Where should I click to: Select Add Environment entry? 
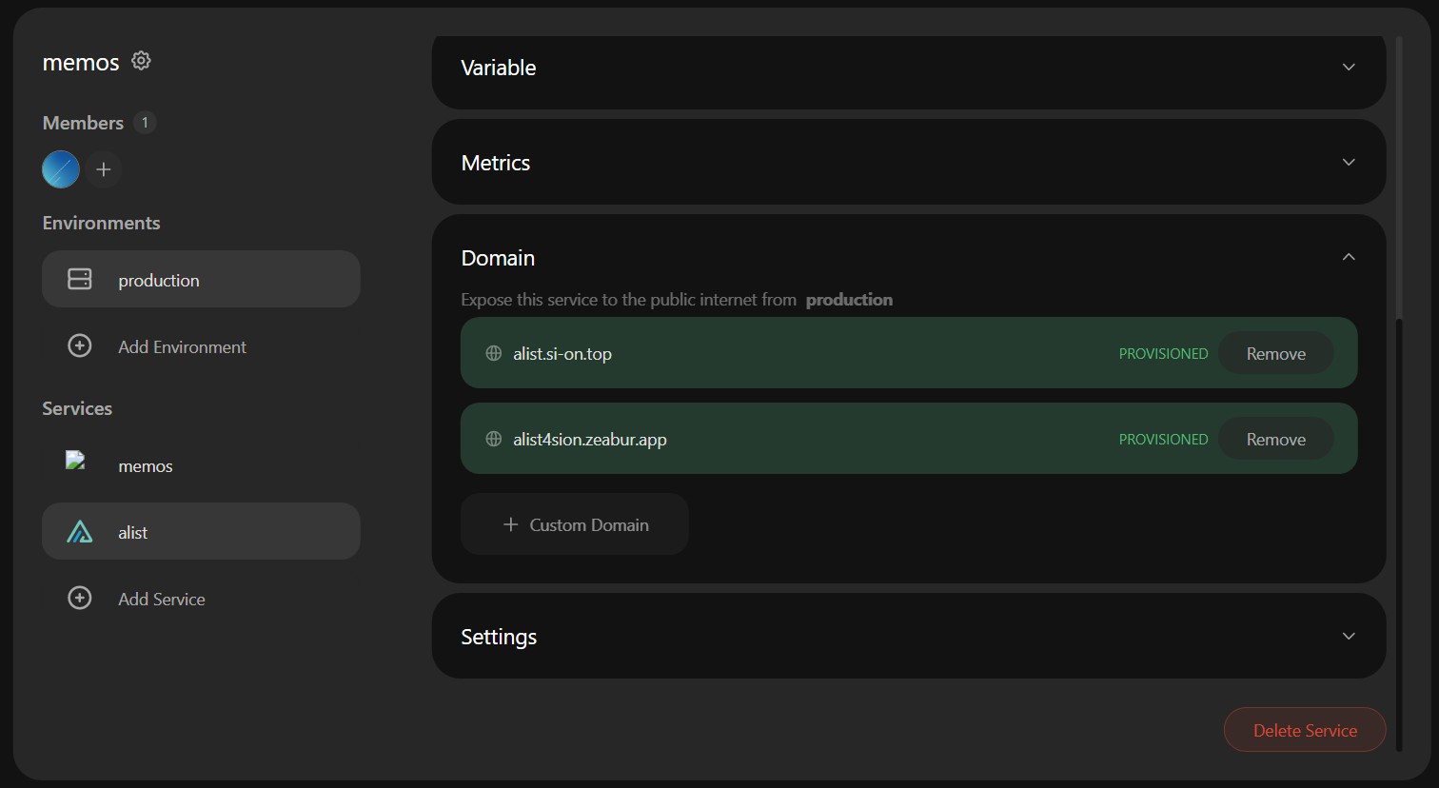tap(201, 346)
